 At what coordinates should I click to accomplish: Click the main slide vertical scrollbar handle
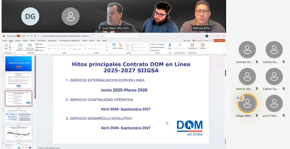pyautogui.click(x=225, y=73)
